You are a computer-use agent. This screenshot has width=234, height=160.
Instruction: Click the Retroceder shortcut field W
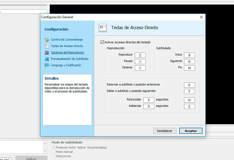click(x=189, y=100)
